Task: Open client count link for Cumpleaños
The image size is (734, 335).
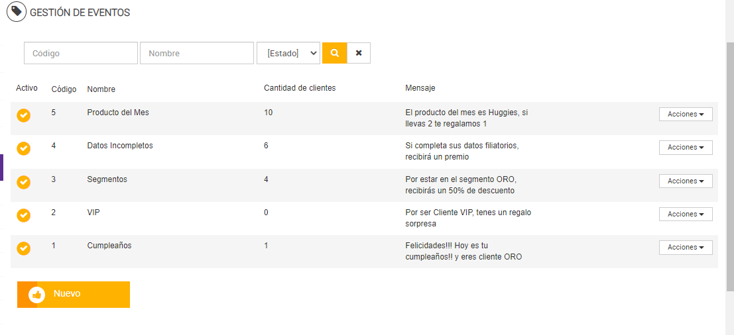Action: click(x=266, y=246)
